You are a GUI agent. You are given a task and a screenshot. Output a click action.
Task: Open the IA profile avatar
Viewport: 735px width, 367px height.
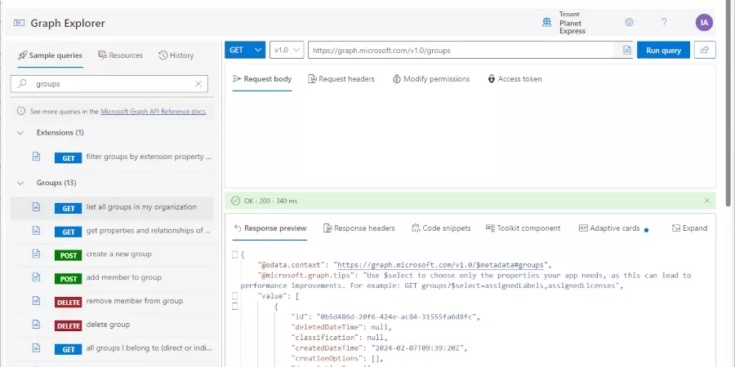[704, 23]
